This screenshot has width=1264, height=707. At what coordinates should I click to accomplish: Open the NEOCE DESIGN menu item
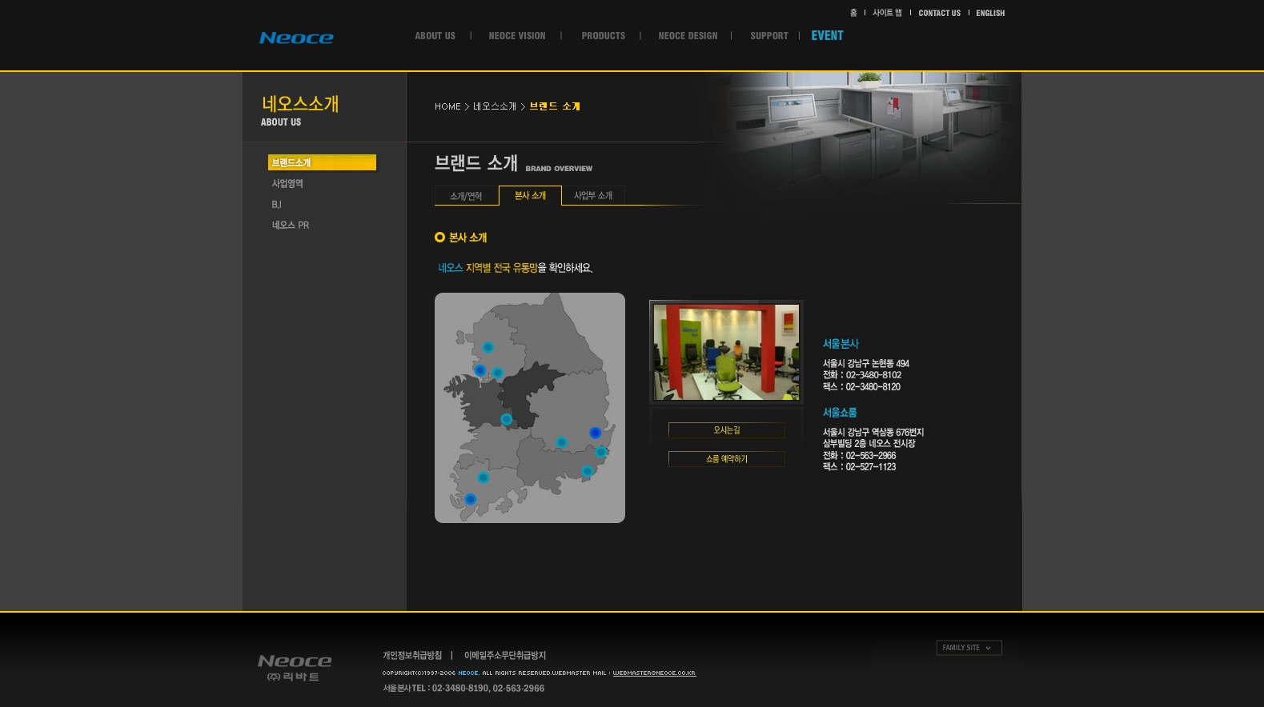[x=688, y=36]
